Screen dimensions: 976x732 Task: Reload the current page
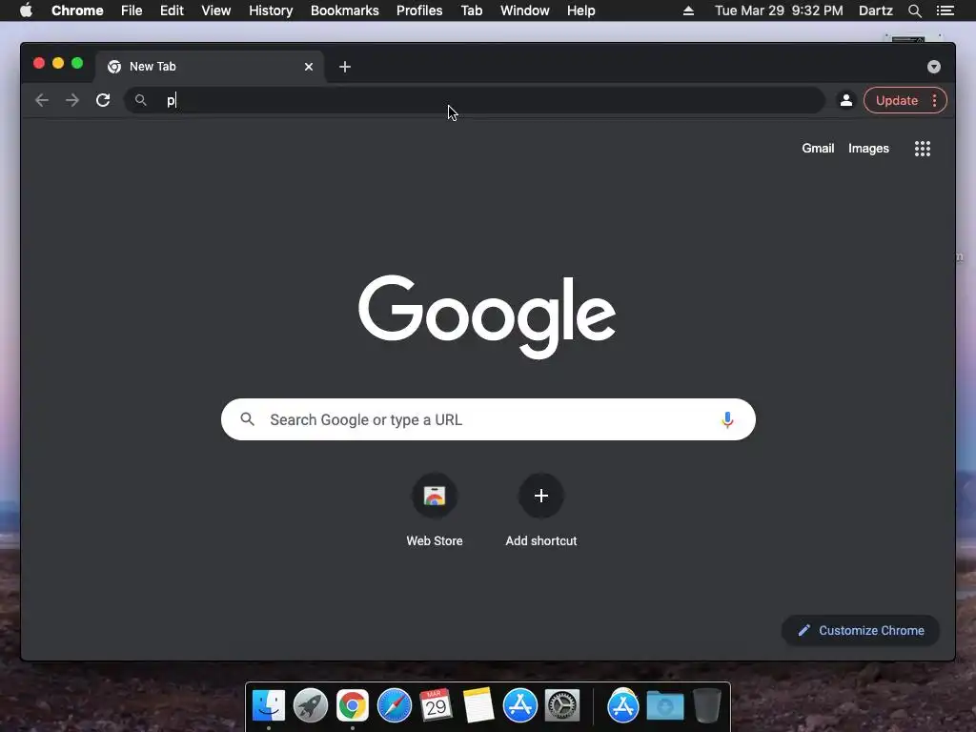point(103,100)
